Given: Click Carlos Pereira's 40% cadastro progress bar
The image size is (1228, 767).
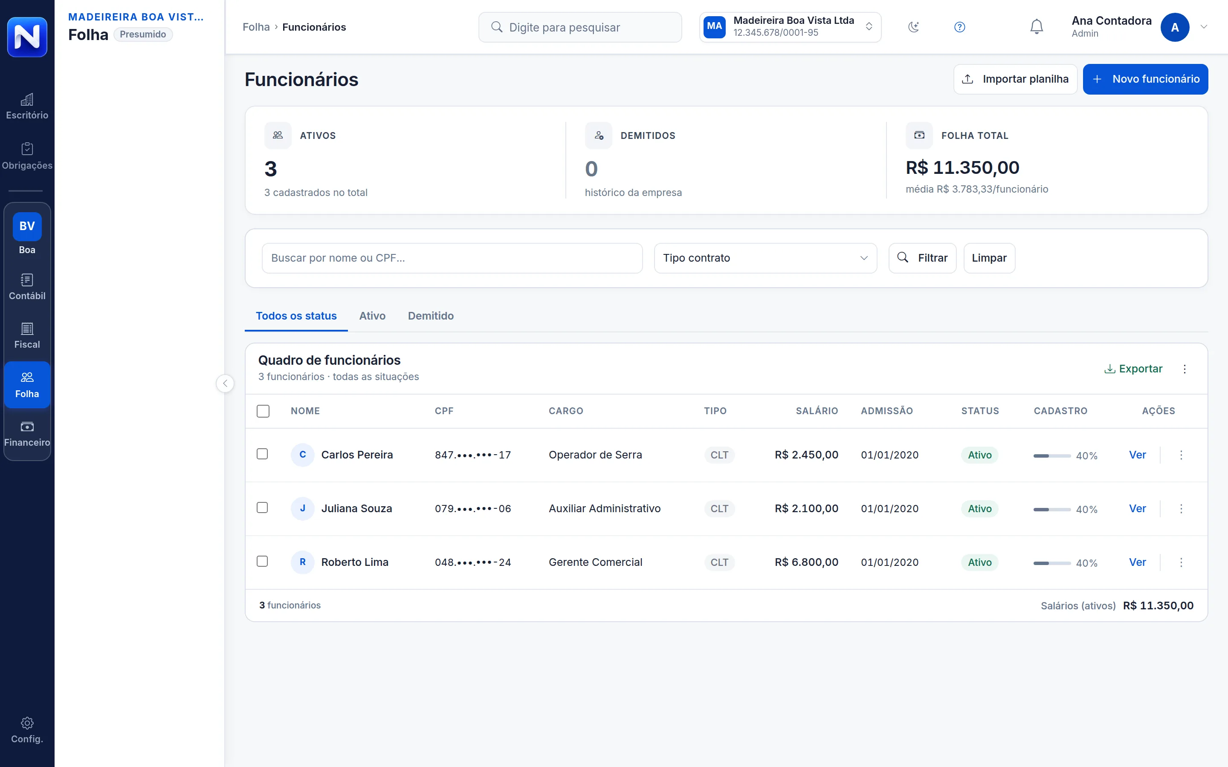Looking at the screenshot, I should coord(1052,456).
